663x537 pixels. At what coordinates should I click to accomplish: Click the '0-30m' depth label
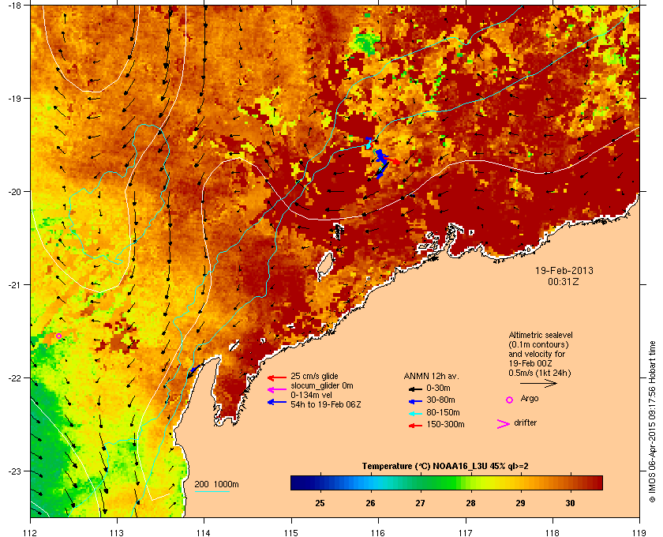tap(439, 388)
